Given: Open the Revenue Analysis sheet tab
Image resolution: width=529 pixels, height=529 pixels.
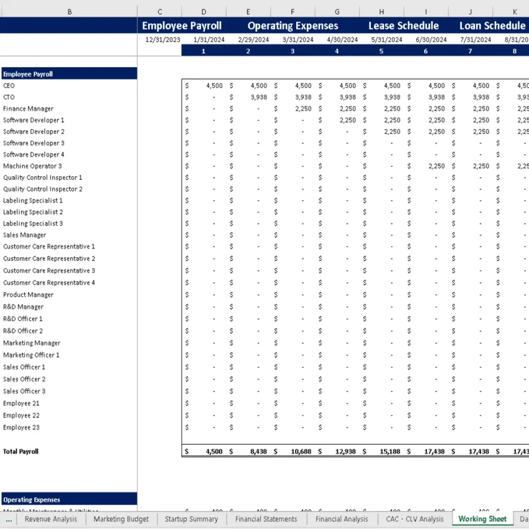Looking at the screenshot, I should (50, 519).
